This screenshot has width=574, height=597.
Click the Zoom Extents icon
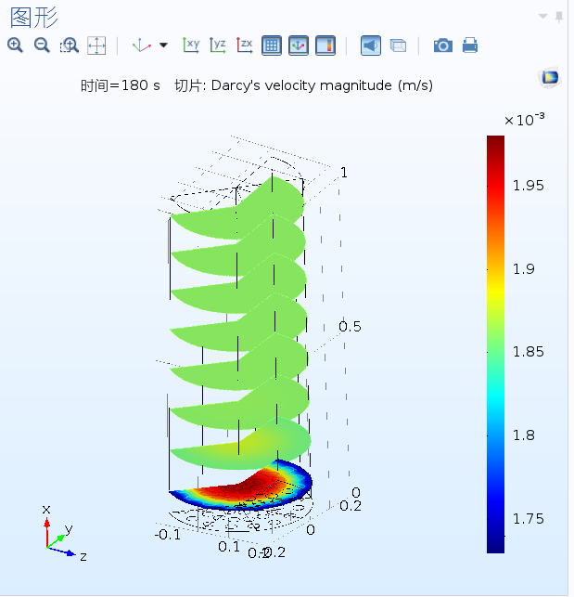tap(96, 45)
